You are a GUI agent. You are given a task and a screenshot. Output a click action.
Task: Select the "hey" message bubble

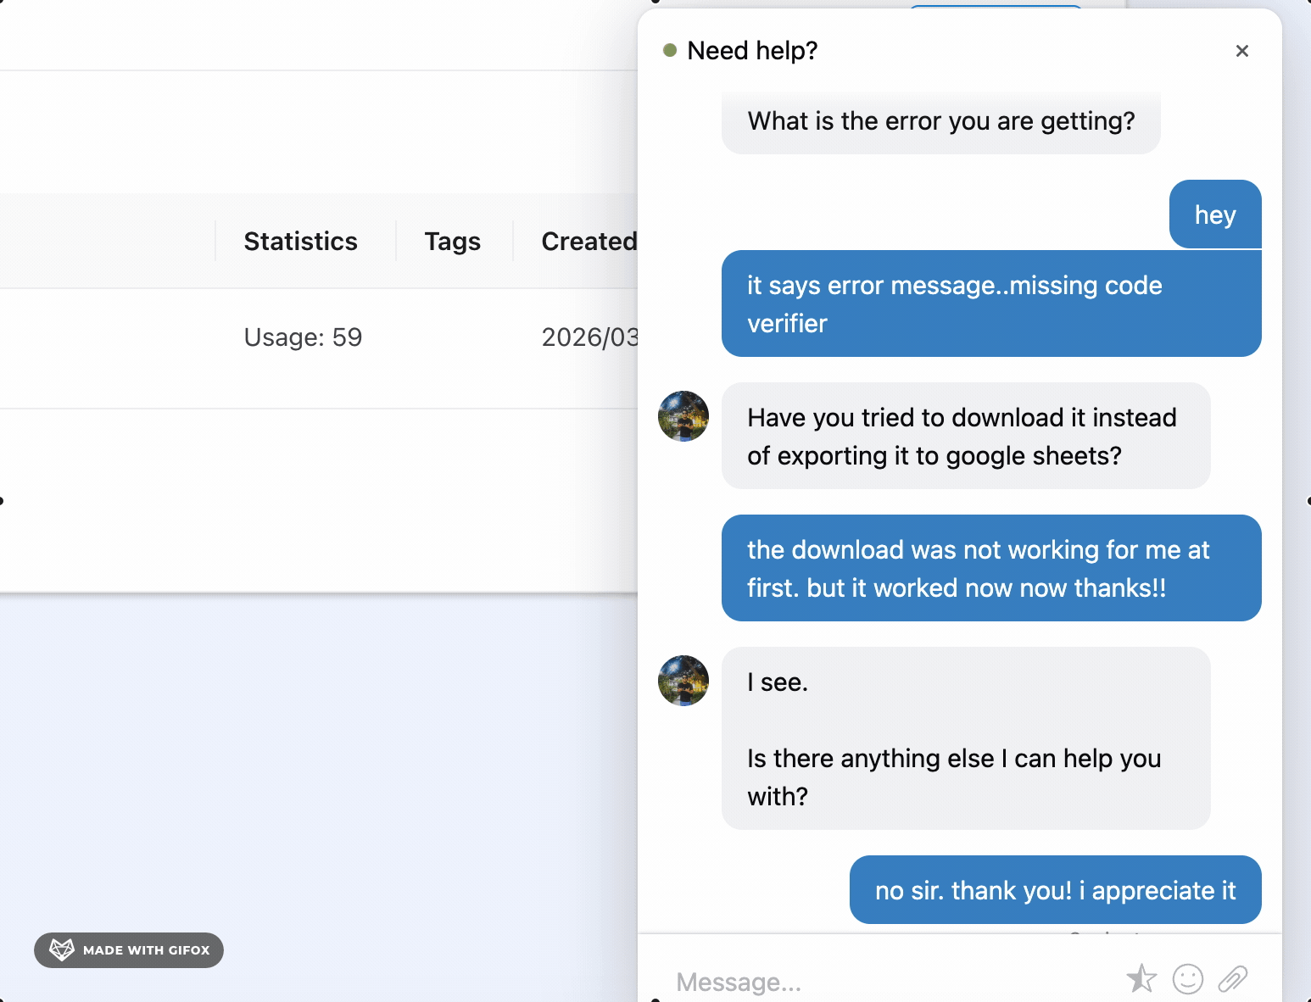pyautogui.click(x=1214, y=214)
